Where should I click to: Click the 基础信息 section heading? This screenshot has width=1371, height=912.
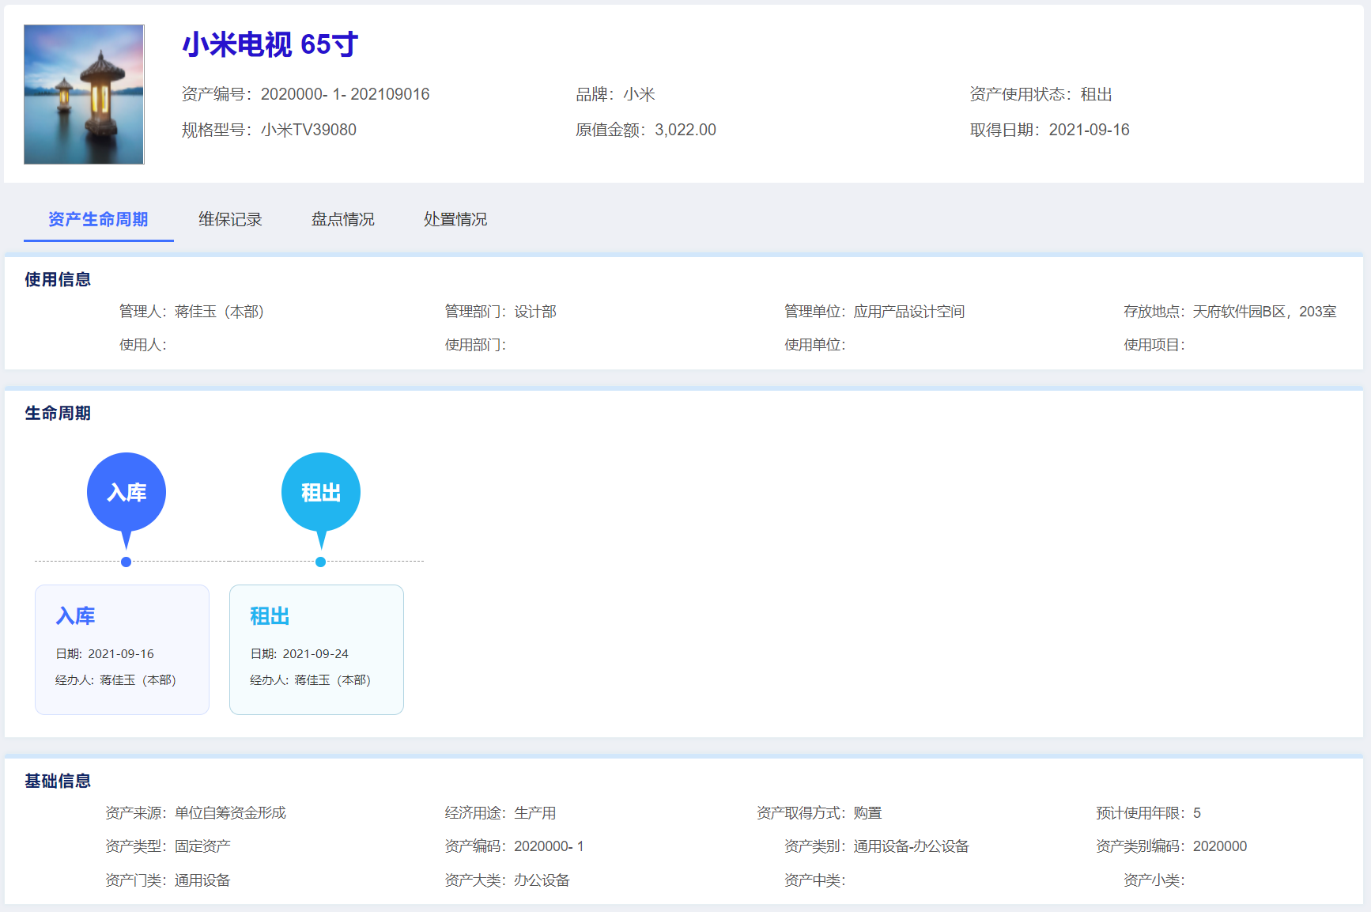(58, 781)
